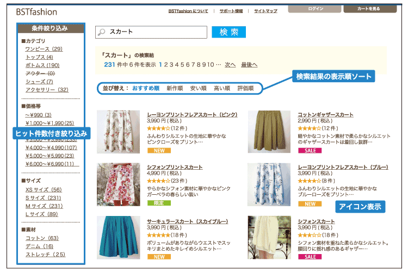Open the カートを見る cart button
The width and height of the screenshot is (408, 272).
370,9
